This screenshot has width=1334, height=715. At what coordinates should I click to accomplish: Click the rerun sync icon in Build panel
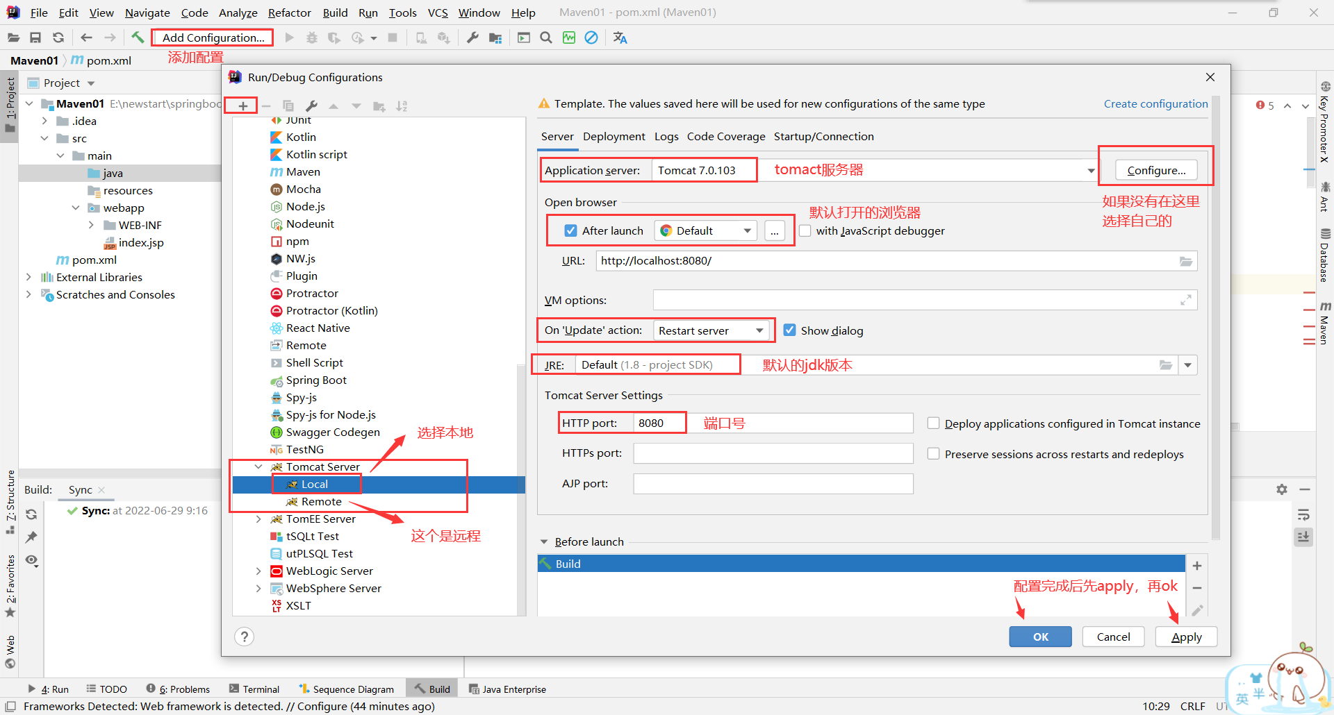31,514
